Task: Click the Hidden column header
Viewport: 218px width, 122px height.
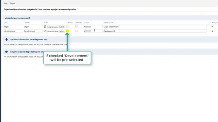Action: coord(79,22)
